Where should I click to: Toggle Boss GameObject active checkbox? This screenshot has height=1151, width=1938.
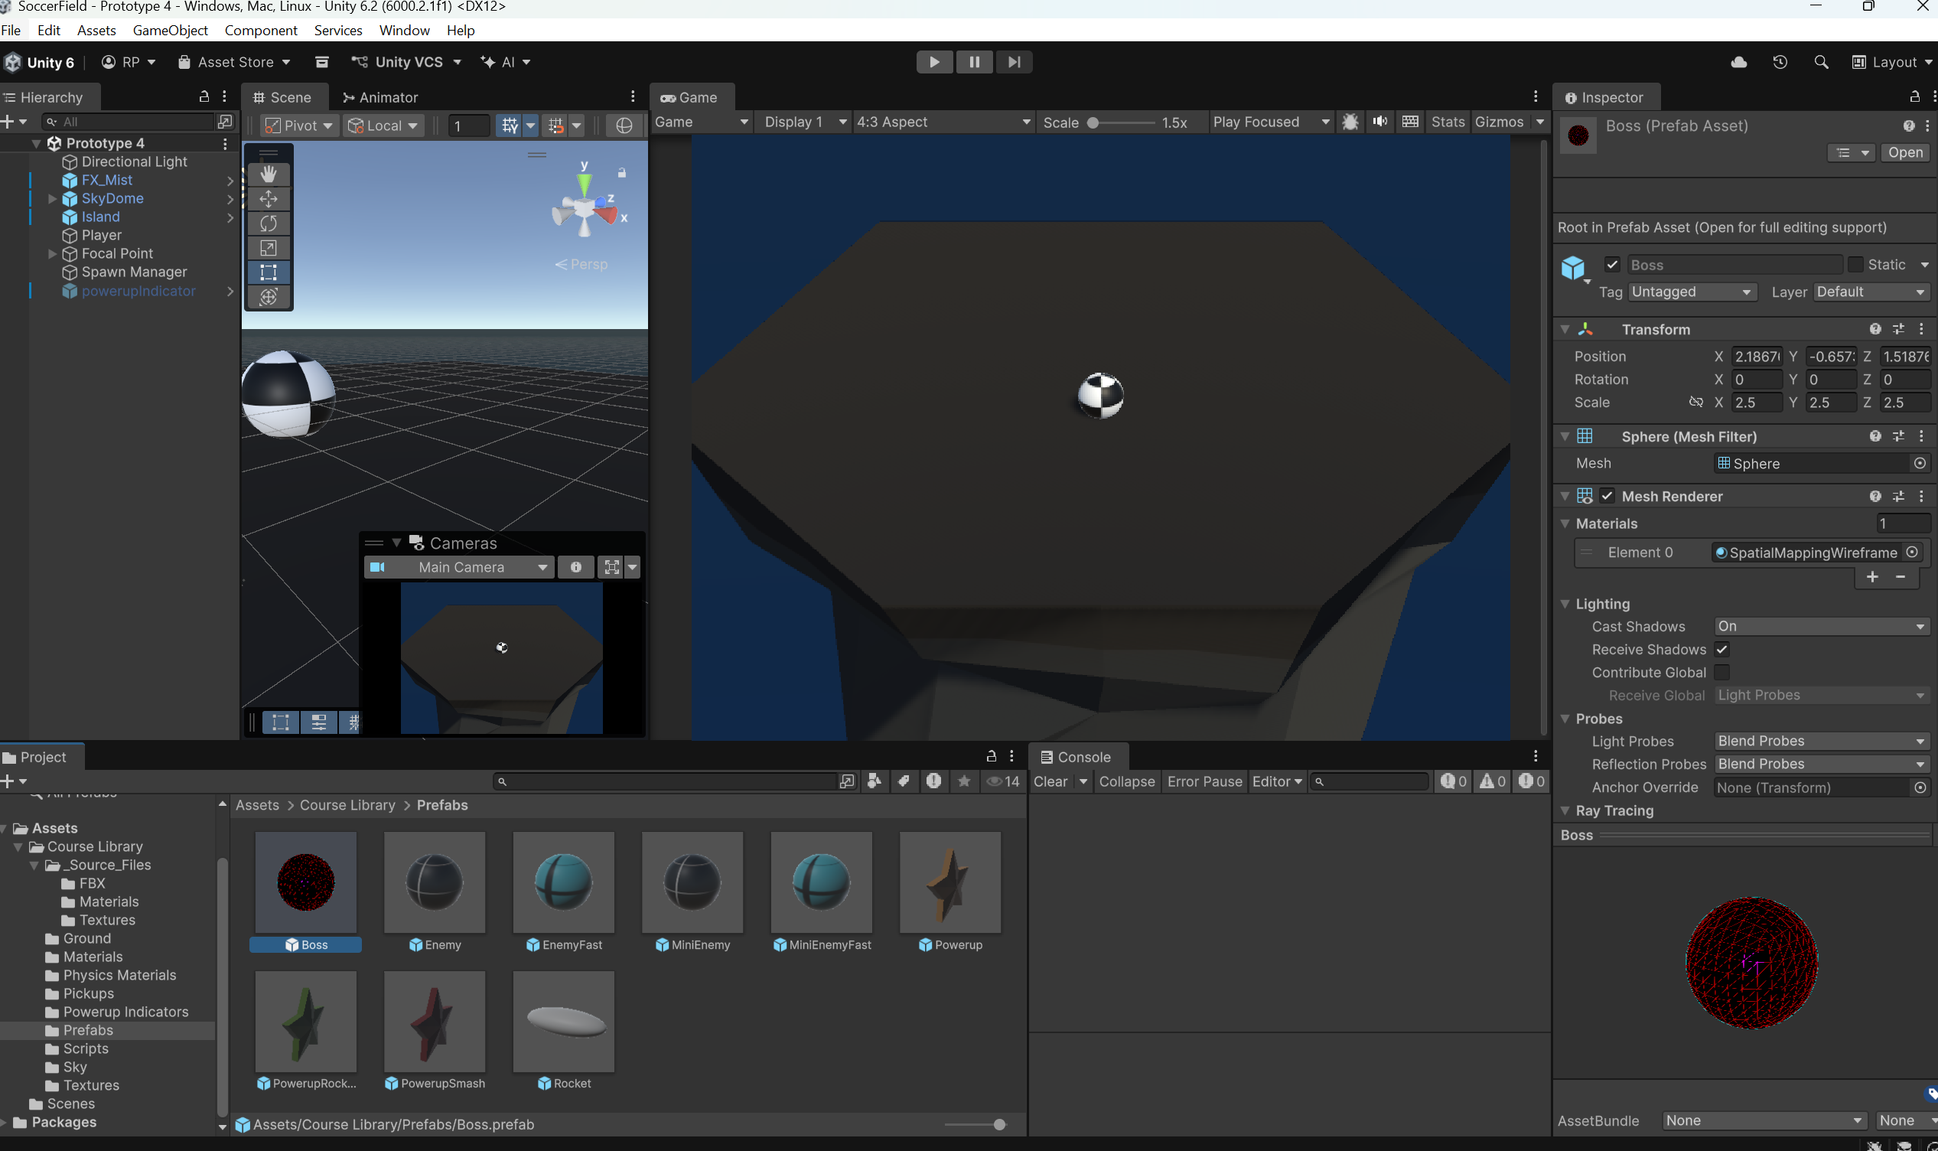tap(1612, 265)
